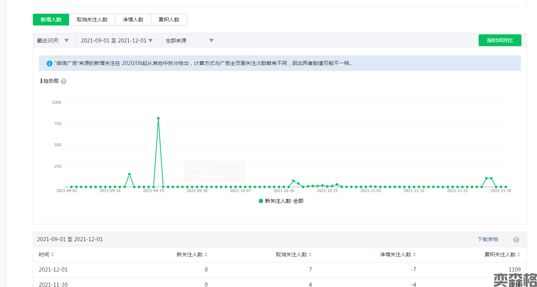Toggle the 新关注人数-全部 legend series

tap(281, 201)
